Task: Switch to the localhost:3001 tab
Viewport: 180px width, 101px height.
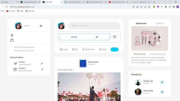Action: point(96,2)
